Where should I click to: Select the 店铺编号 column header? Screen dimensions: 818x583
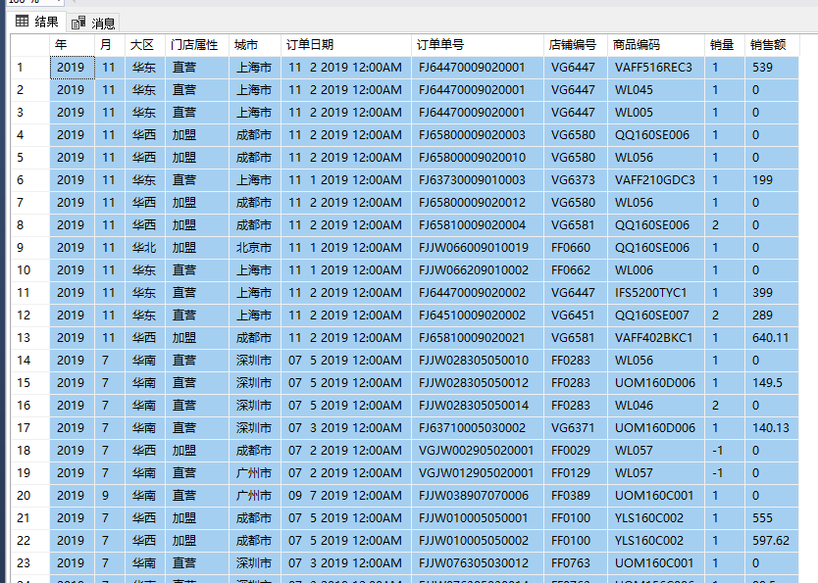click(576, 45)
